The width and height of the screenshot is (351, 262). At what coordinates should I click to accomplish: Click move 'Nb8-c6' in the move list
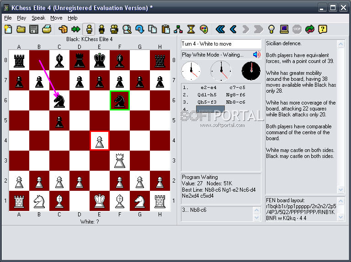point(236,102)
